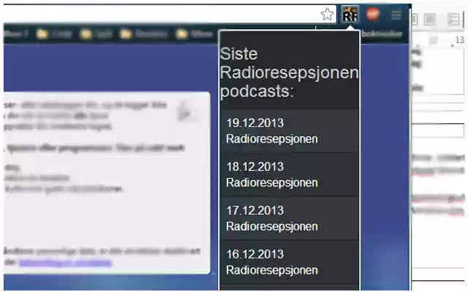Image resolution: width=468 pixels, height=292 pixels.
Task: Click the 'Siste Radioresepsjonen podcasts:' heading
Action: point(289,72)
